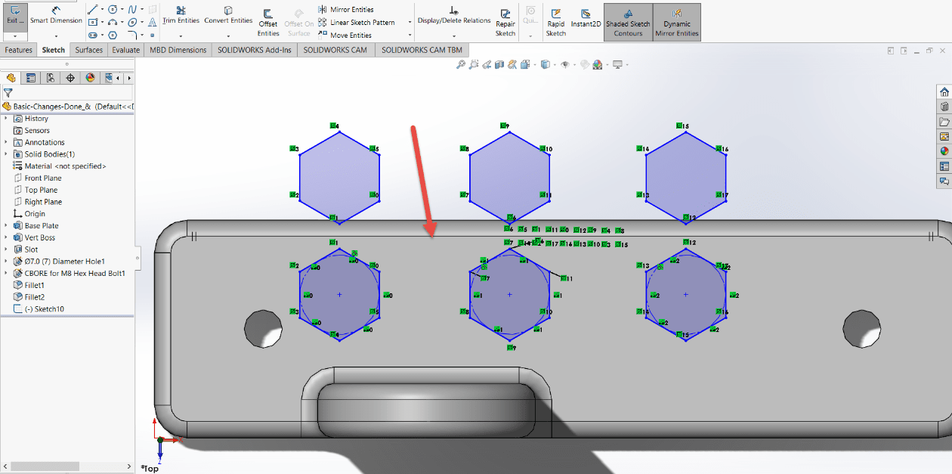The height and width of the screenshot is (474, 952).
Task: Click the Zoom to Fit icon
Action: click(x=460, y=65)
